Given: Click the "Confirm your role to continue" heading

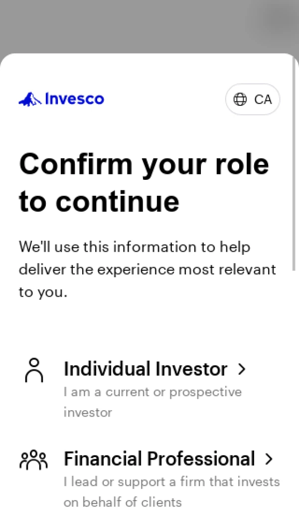Looking at the screenshot, I should 144,182.
